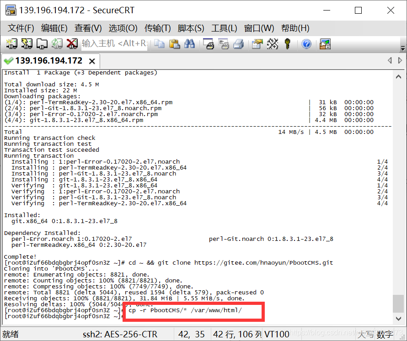The height and width of the screenshot is (341, 407).
Task: Click the status bar '就绪' text
Action: [11, 334]
